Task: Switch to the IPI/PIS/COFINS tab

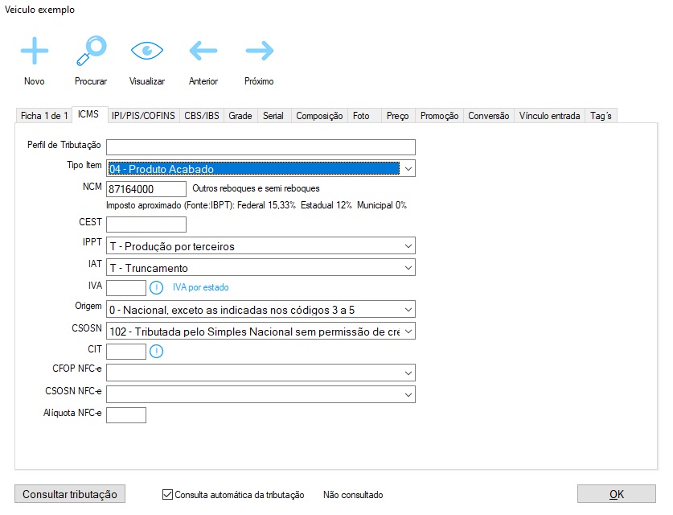Action: tap(143, 116)
